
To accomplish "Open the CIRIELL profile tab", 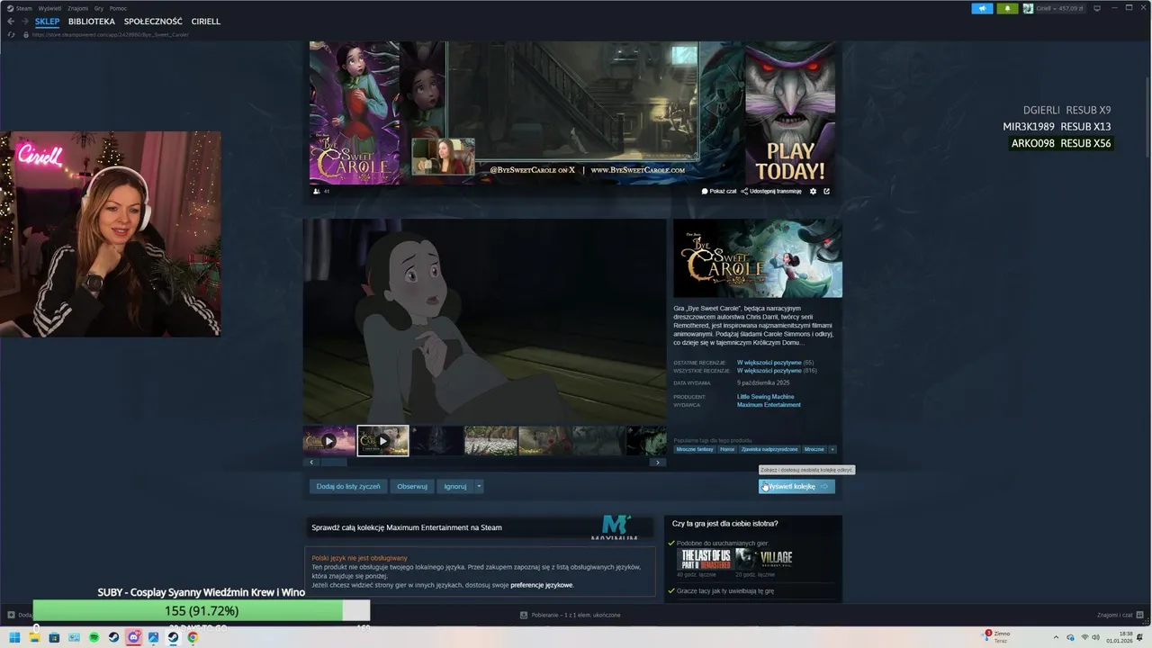I will (x=206, y=21).
